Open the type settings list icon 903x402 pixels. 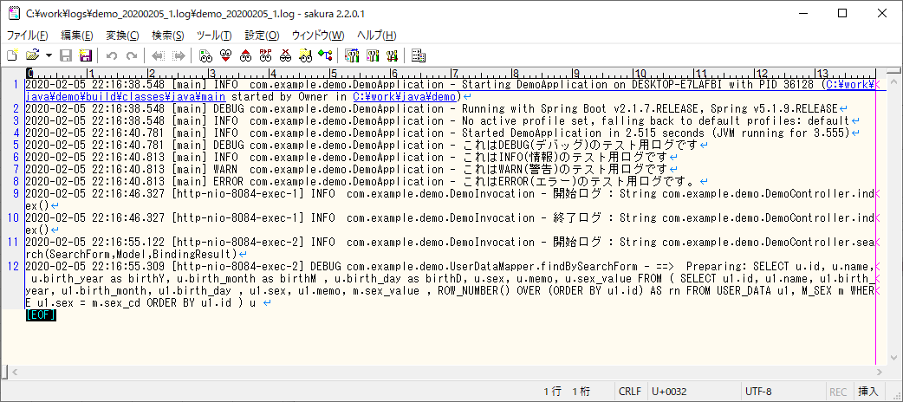(351, 55)
